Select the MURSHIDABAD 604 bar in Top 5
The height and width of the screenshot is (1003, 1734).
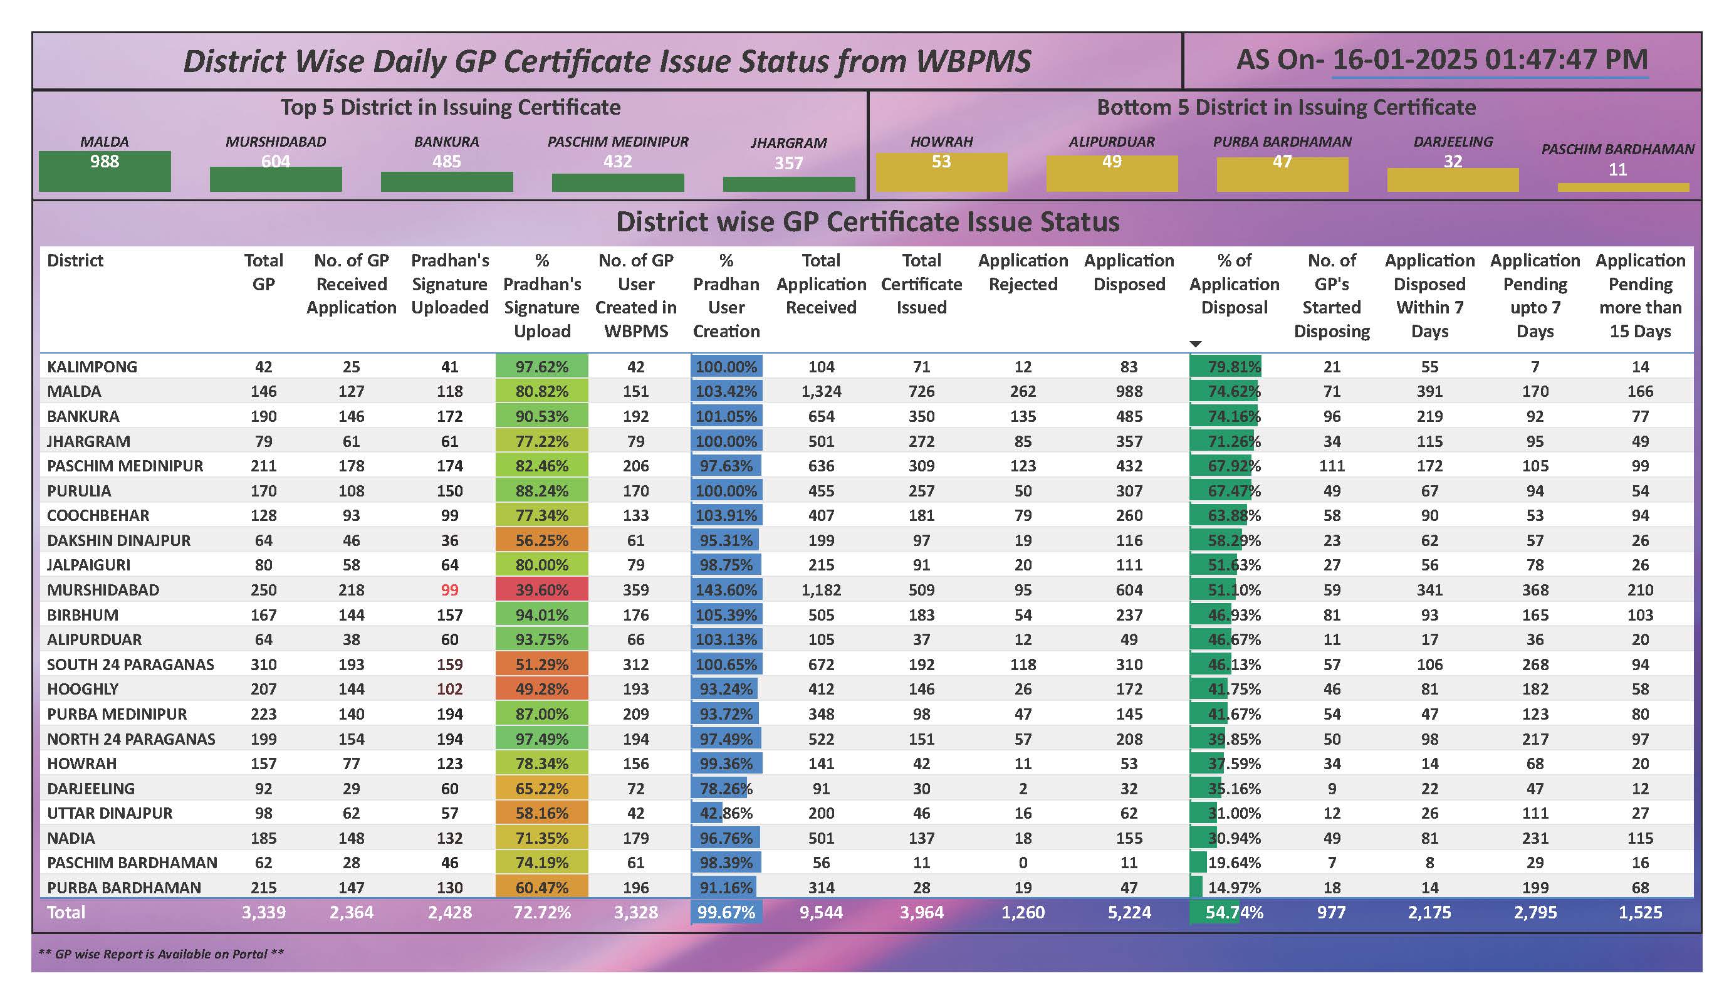pos(275,178)
